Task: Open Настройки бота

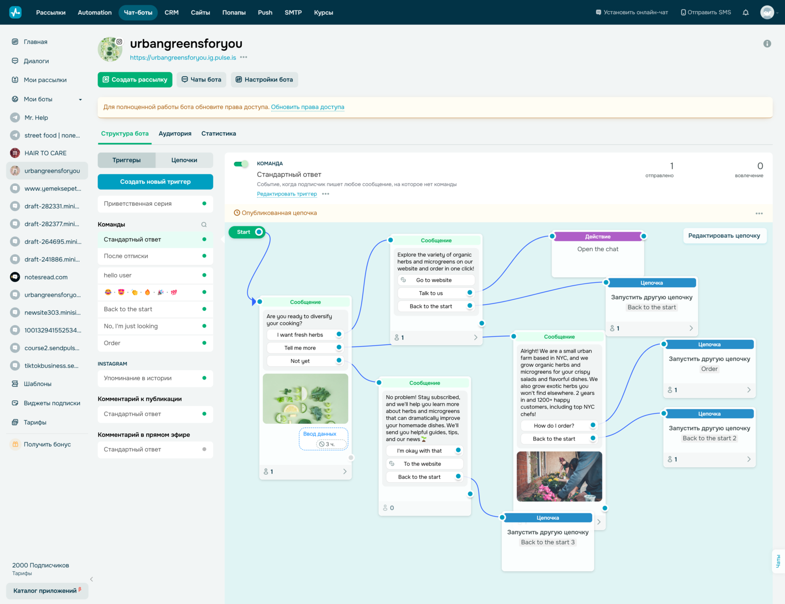Action: pos(264,80)
